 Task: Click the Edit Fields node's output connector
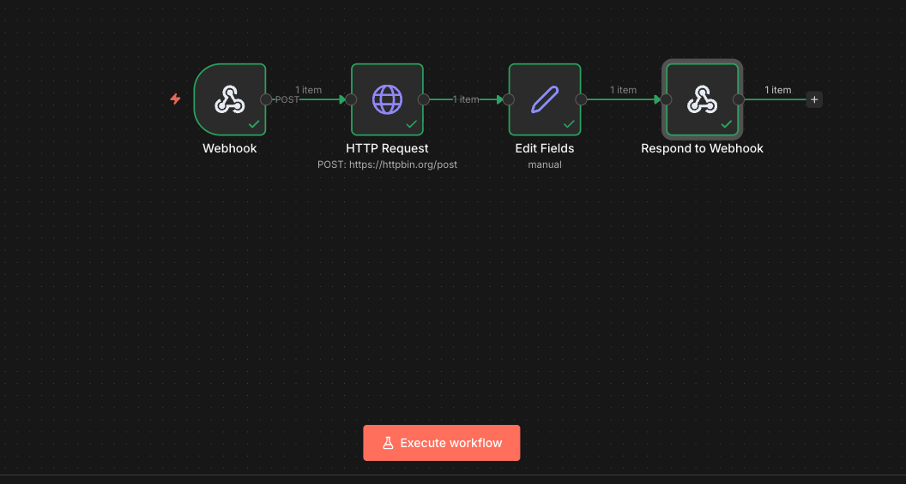[x=581, y=99]
